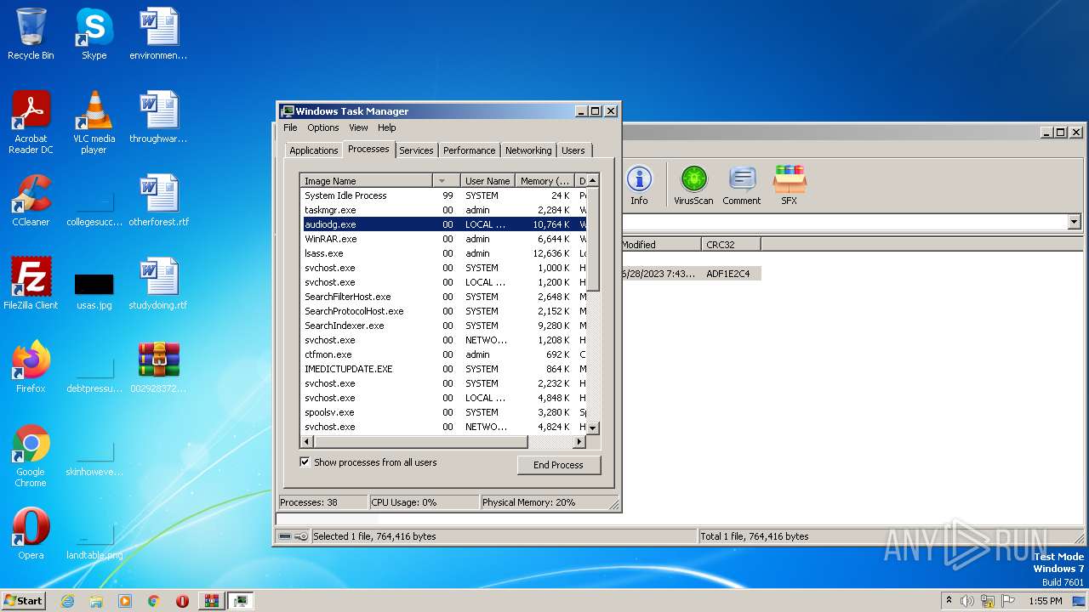Switch to the Networking tab
This screenshot has width=1089, height=612.
(x=528, y=150)
